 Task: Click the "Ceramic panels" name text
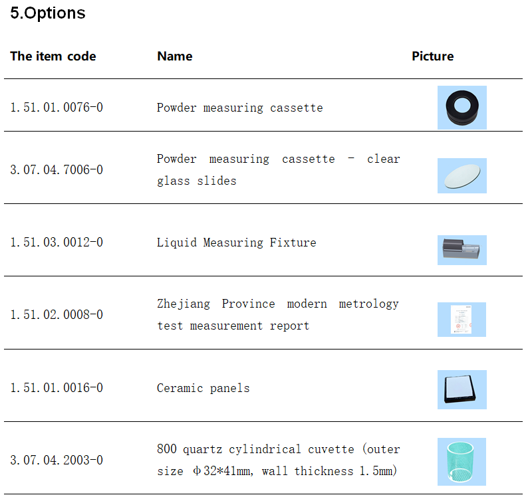tap(203, 388)
